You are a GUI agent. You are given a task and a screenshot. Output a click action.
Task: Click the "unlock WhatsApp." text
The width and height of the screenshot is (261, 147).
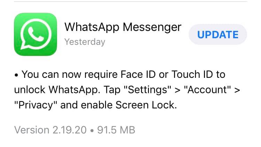coord(57,90)
